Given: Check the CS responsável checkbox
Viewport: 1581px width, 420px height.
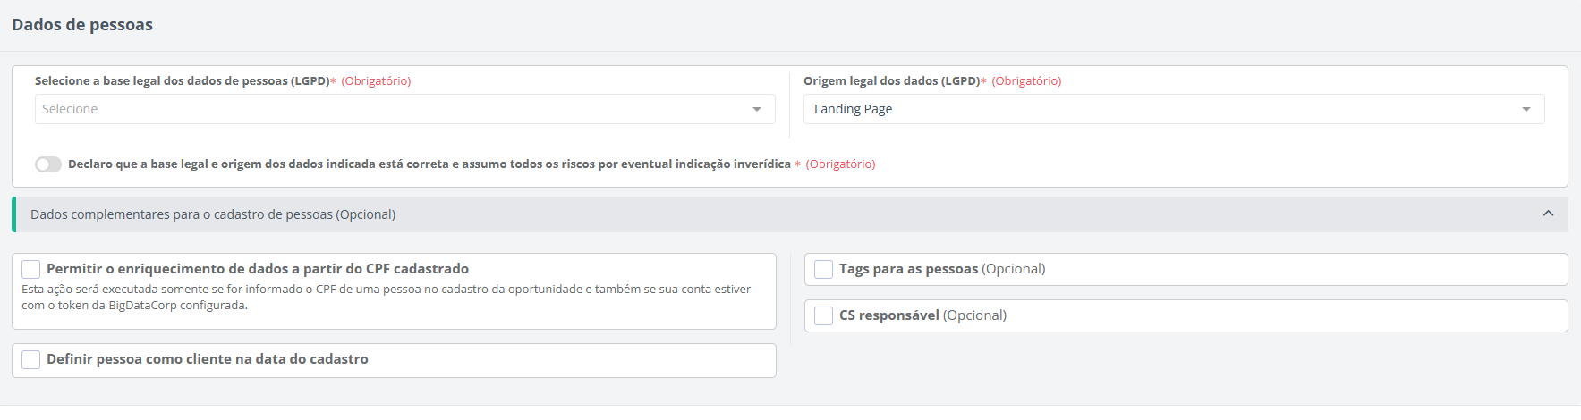Looking at the screenshot, I should [x=824, y=315].
